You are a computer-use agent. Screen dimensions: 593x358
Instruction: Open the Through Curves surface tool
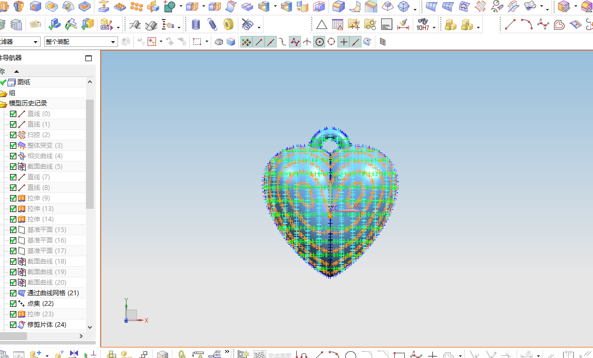431,6
